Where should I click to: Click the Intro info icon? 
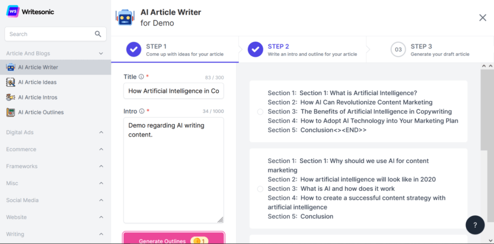click(142, 111)
